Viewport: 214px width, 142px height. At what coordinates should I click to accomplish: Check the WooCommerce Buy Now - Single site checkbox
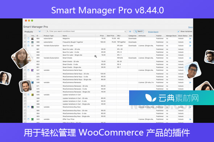click(x=25, y=116)
